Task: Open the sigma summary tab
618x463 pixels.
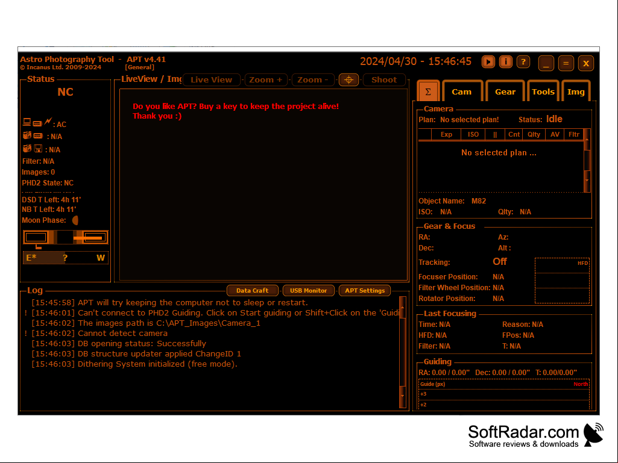Action: coord(427,92)
